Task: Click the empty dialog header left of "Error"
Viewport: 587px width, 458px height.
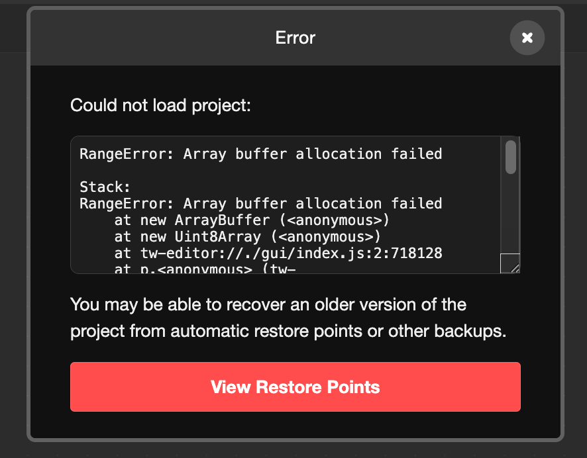Action: pyautogui.click(x=133, y=38)
